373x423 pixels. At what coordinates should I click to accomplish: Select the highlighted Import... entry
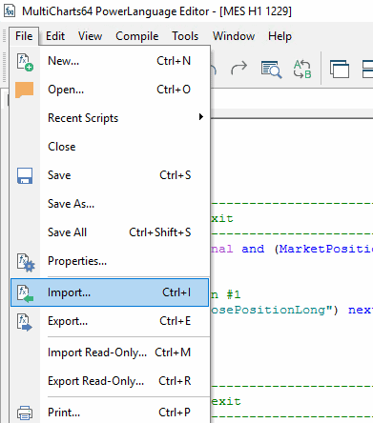tap(110, 292)
